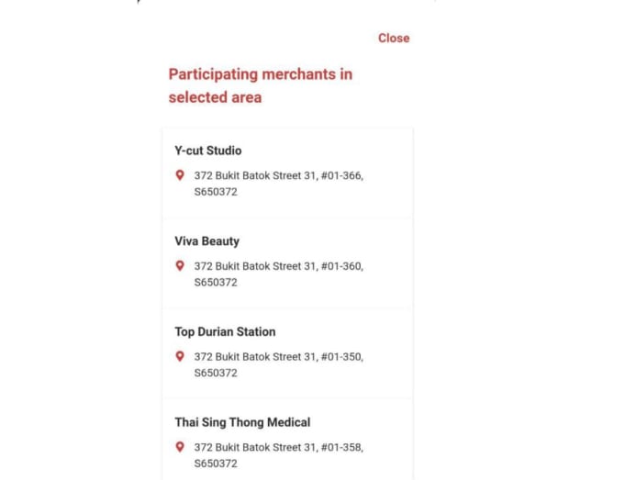636x480 pixels.
Task: Tap the location pin for Thai Sing Thong Medical
Action: pos(180,447)
